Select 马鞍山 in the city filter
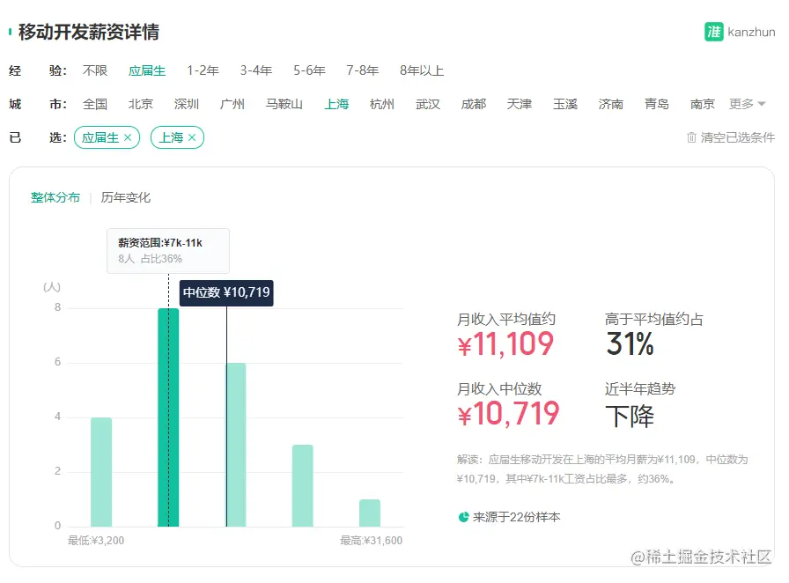 pyautogui.click(x=284, y=103)
